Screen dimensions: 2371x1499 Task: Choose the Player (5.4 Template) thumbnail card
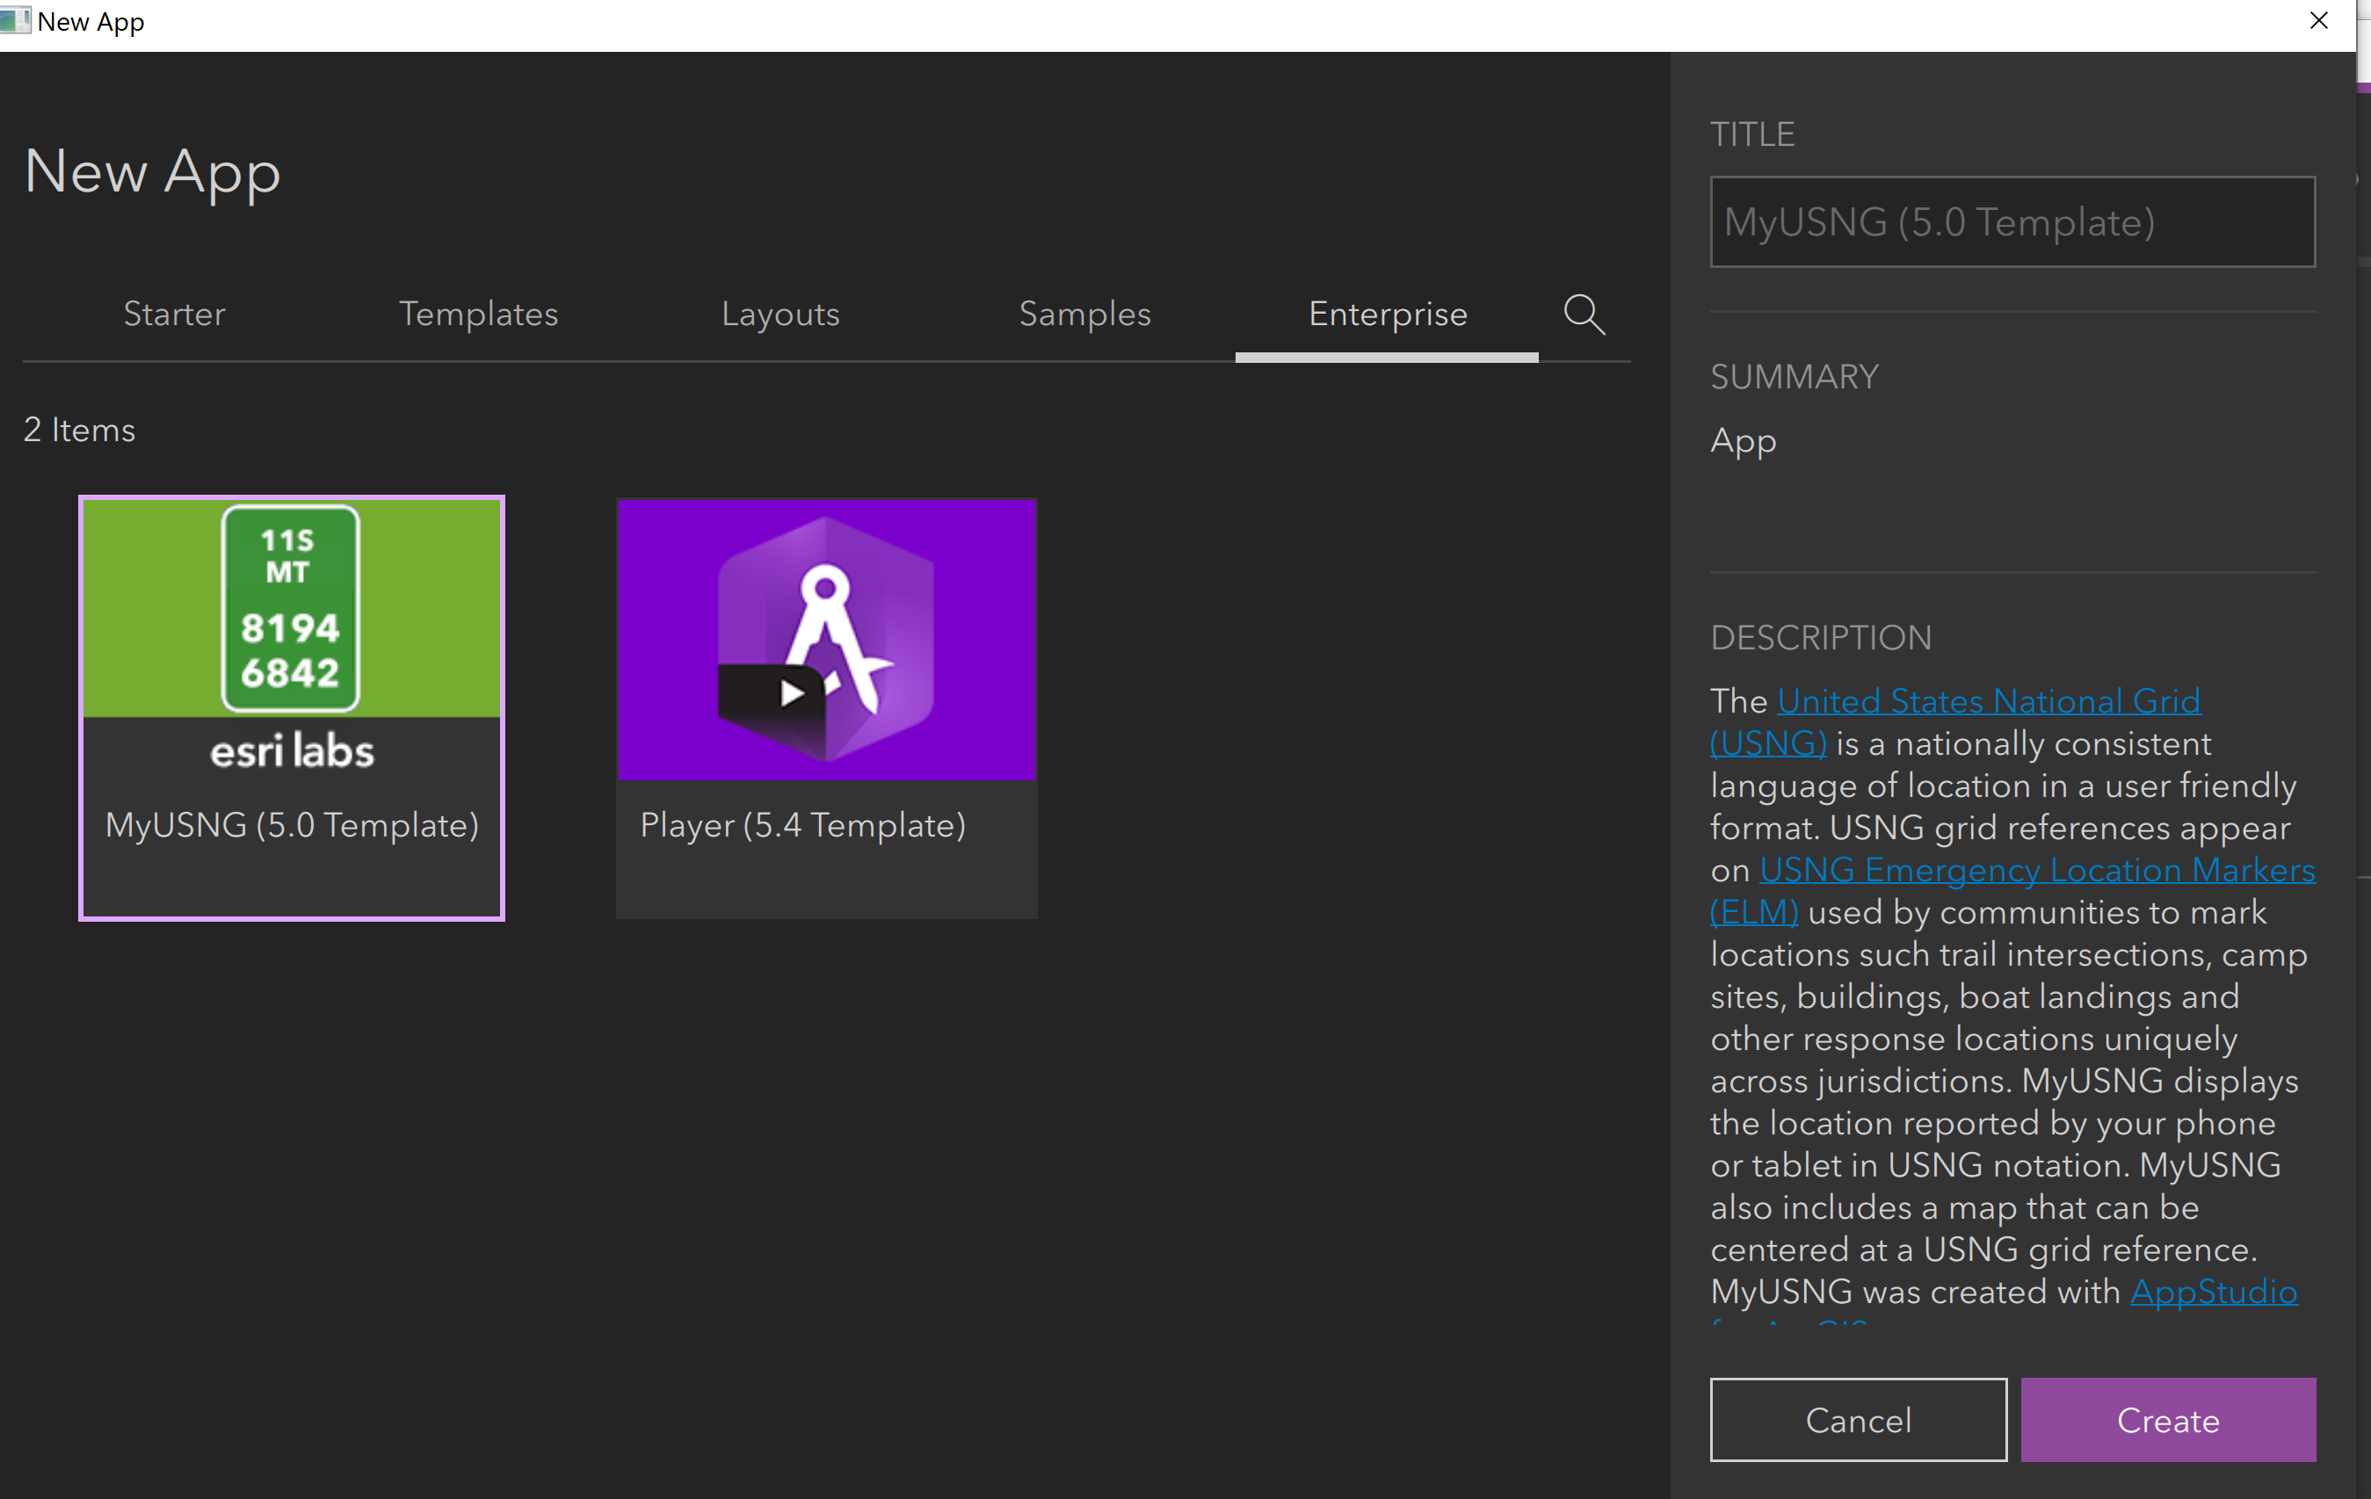tap(826, 707)
